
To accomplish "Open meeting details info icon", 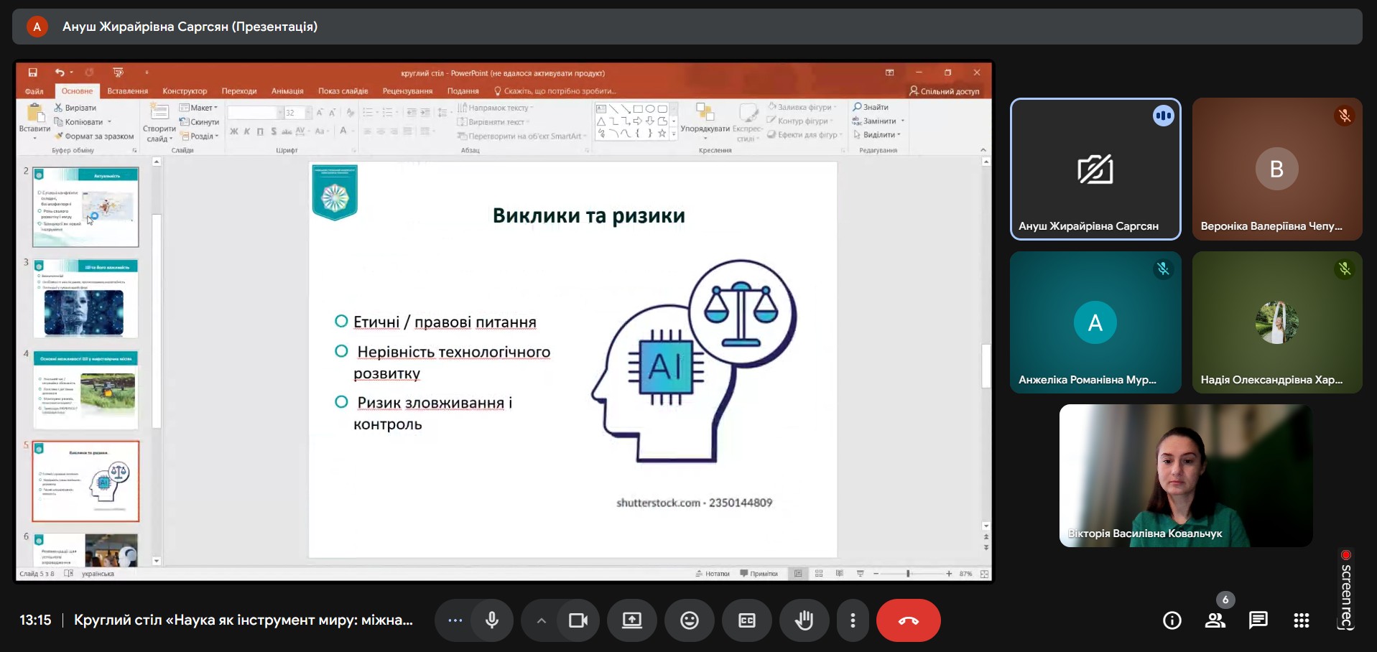I will point(1172,620).
